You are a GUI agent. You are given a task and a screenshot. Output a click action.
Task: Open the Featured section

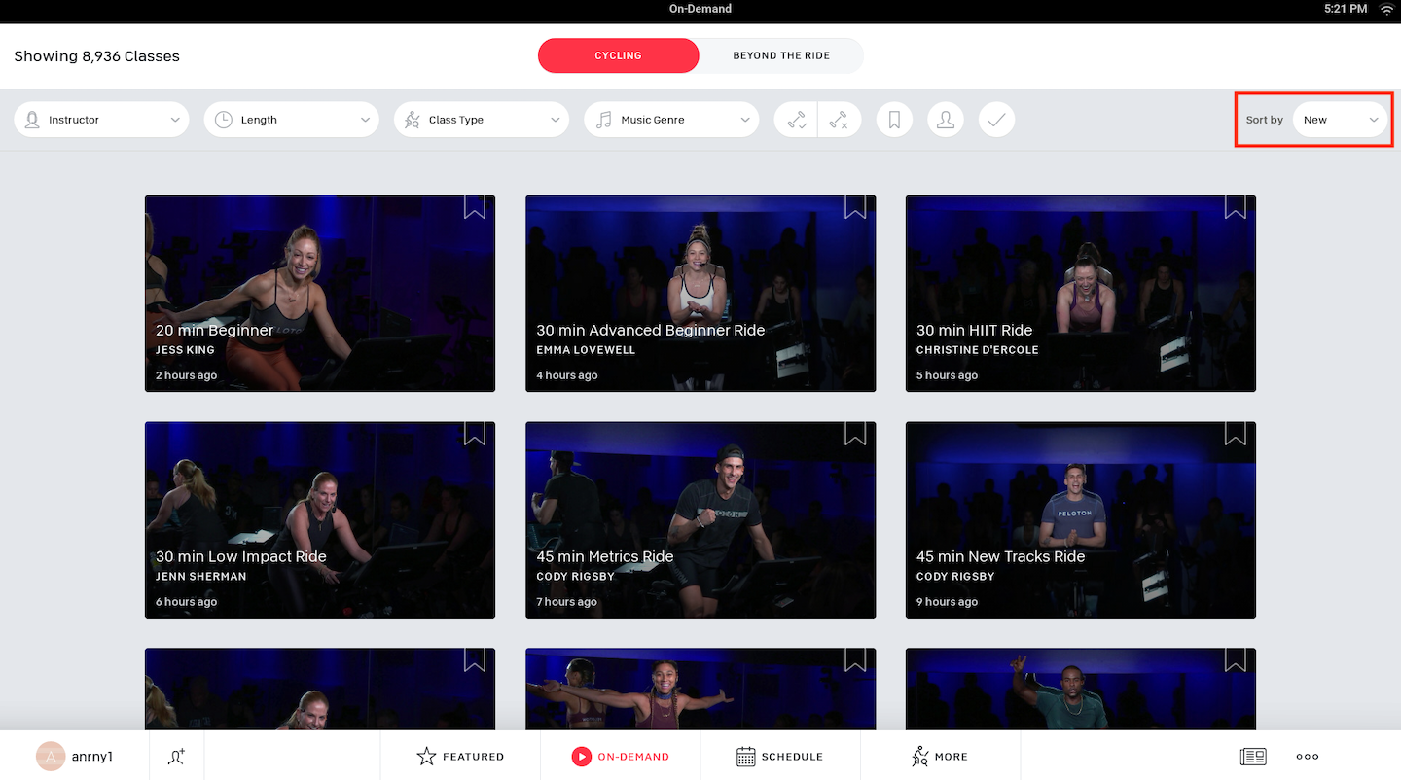[460, 757]
